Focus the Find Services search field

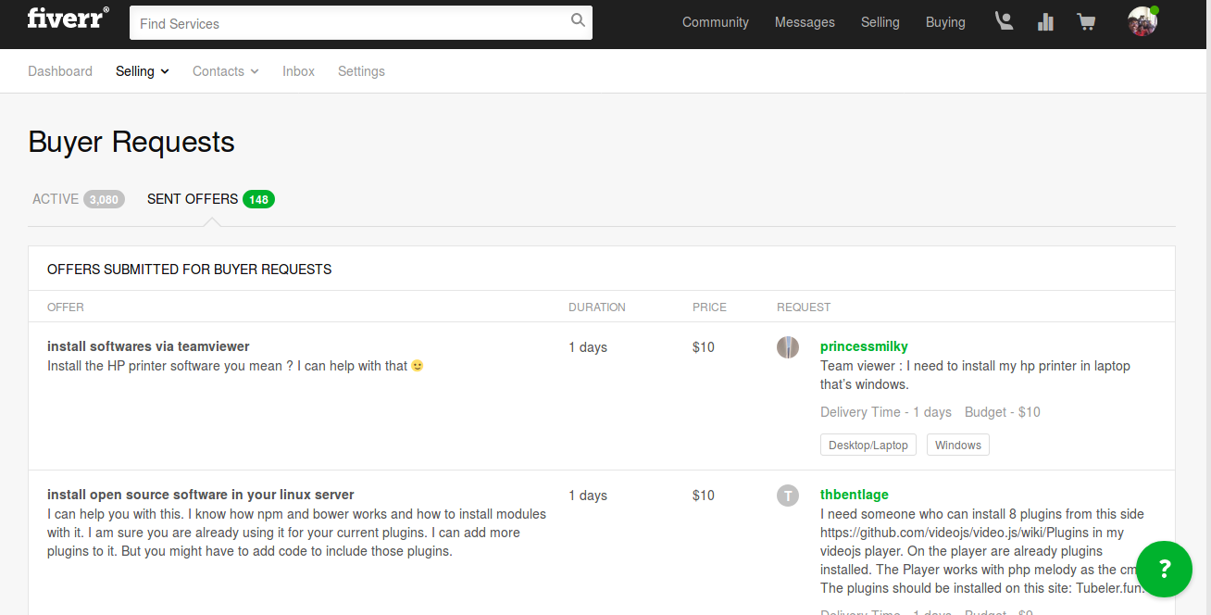point(361,22)
